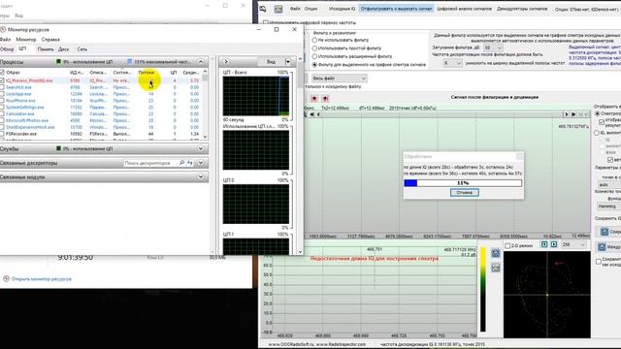
Task: Tick the checkbox for IQ_Process row
Action: 2,80
